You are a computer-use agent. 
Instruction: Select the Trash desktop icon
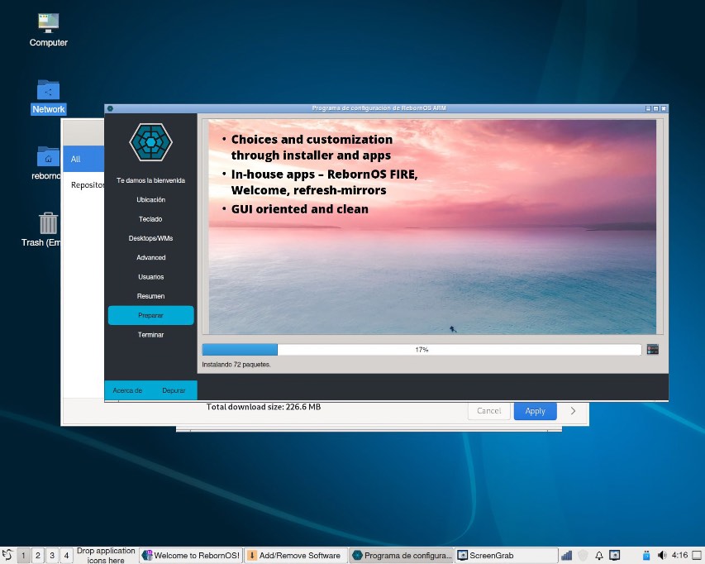[48, 223]
